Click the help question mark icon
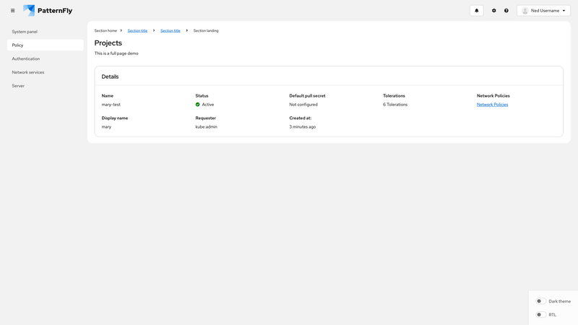The image size is (578, 325). pyautogui.click(x=506, y=11)
